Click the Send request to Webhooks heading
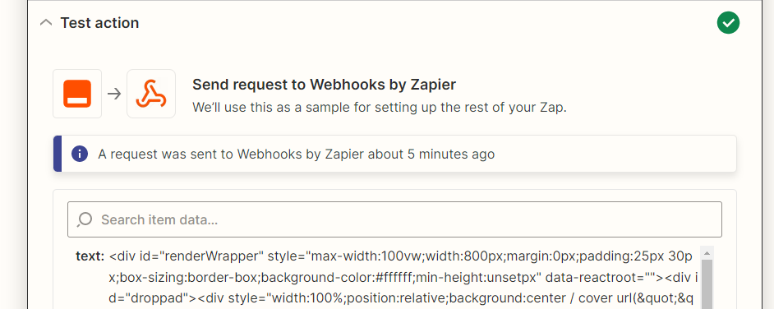The width and height of the screenshot is (774, 309). click(324, 85)
